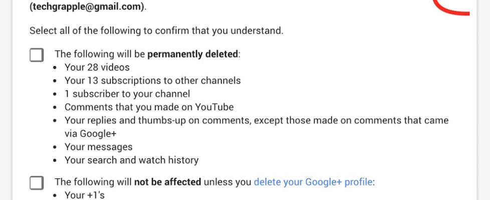Open the "delete your Google+ profile" link

point(313,182)
